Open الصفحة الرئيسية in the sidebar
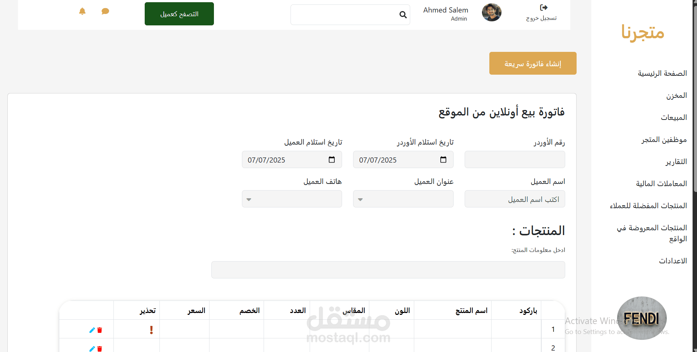The image size is (697, 352). point(662,73)
